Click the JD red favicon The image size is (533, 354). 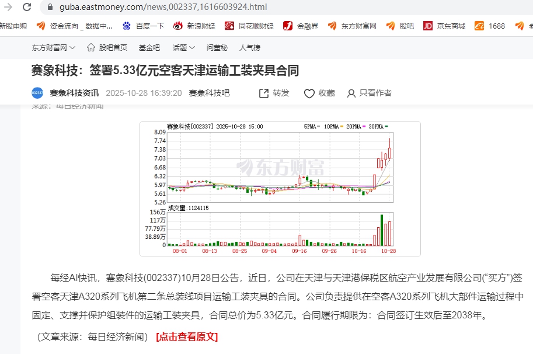(427, 26)
